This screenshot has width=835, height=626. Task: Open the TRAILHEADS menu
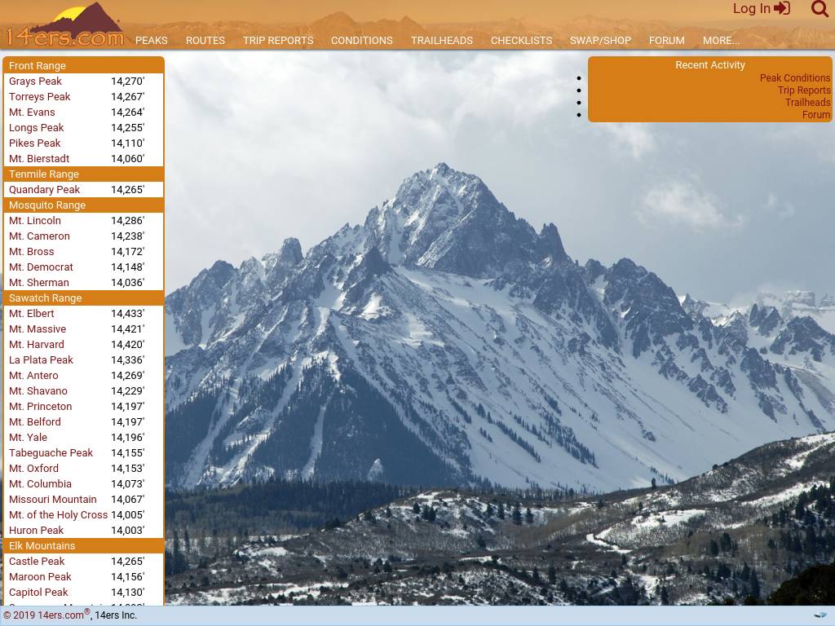441,41
